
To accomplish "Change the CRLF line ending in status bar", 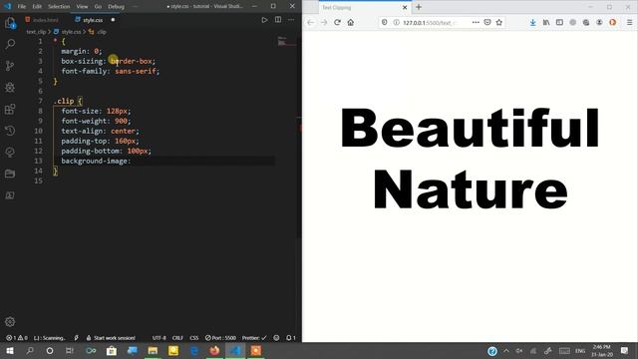I will 177,338.
